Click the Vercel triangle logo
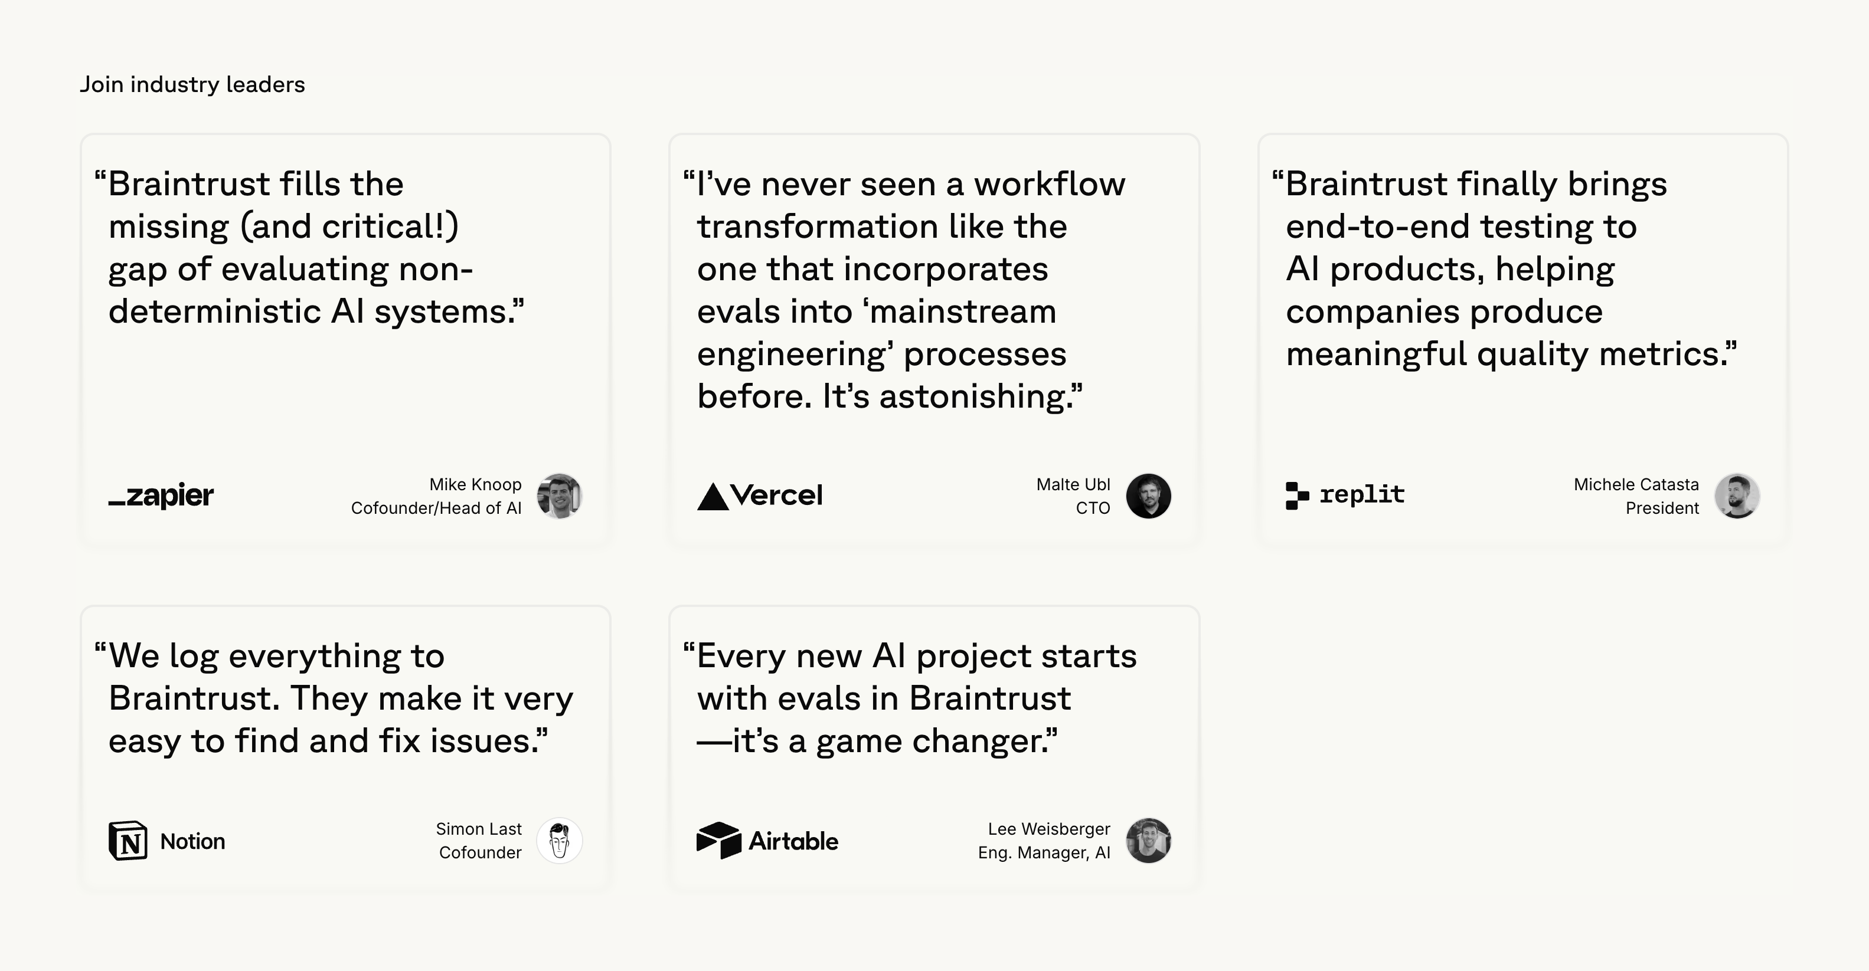The height and width of the screenshot is (971, 1869). pyautogui.click(x=713, y=497)
